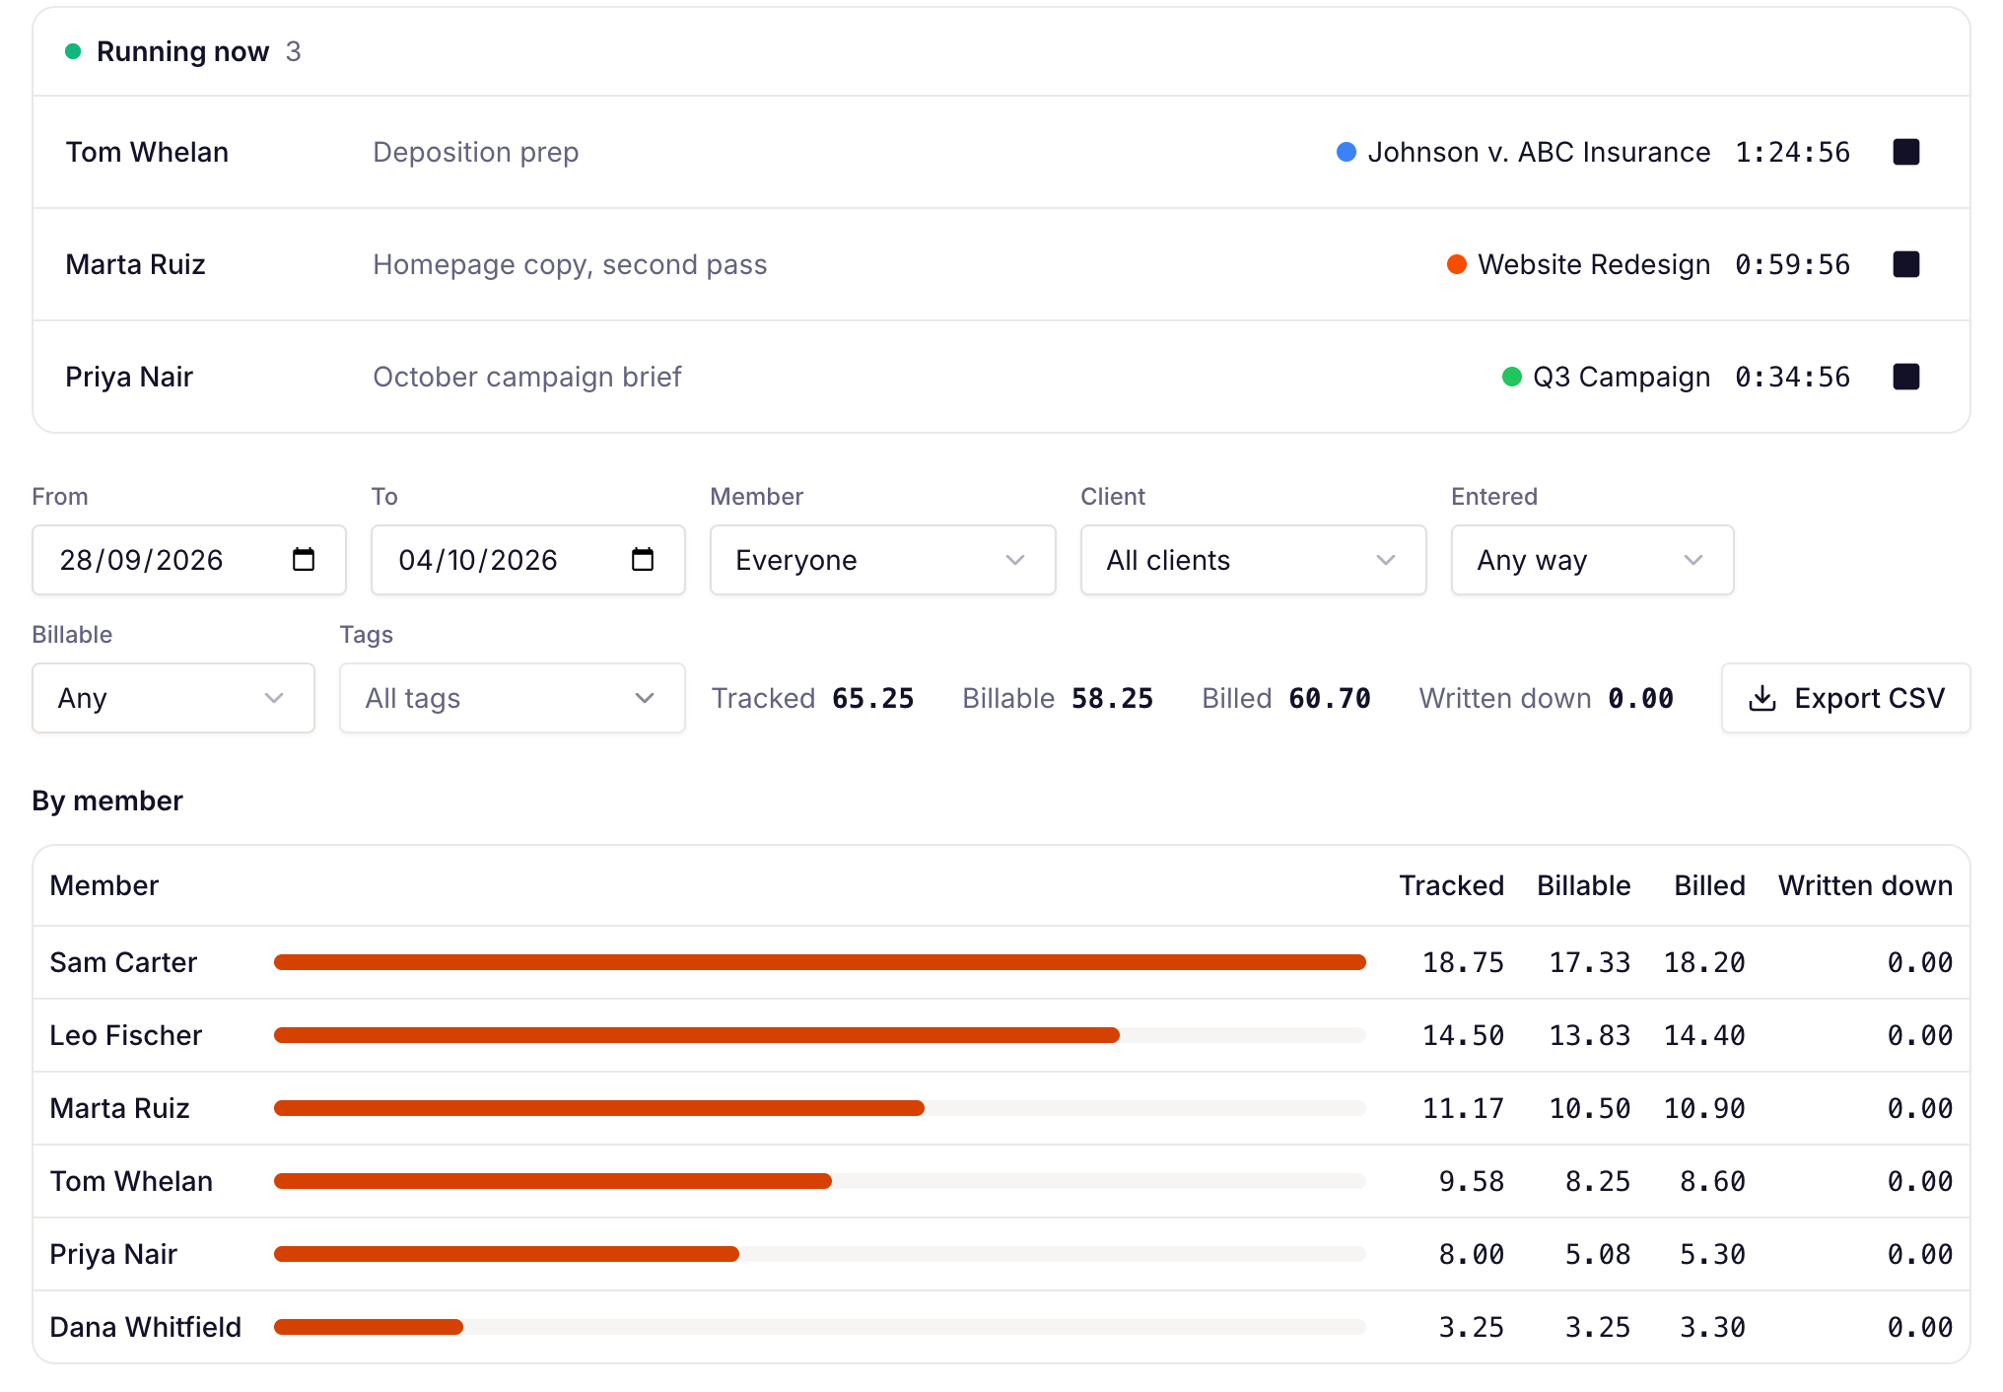2003x1392 pixels.
Task: Click the Tracked total 65.25
Action: [872, 698]
